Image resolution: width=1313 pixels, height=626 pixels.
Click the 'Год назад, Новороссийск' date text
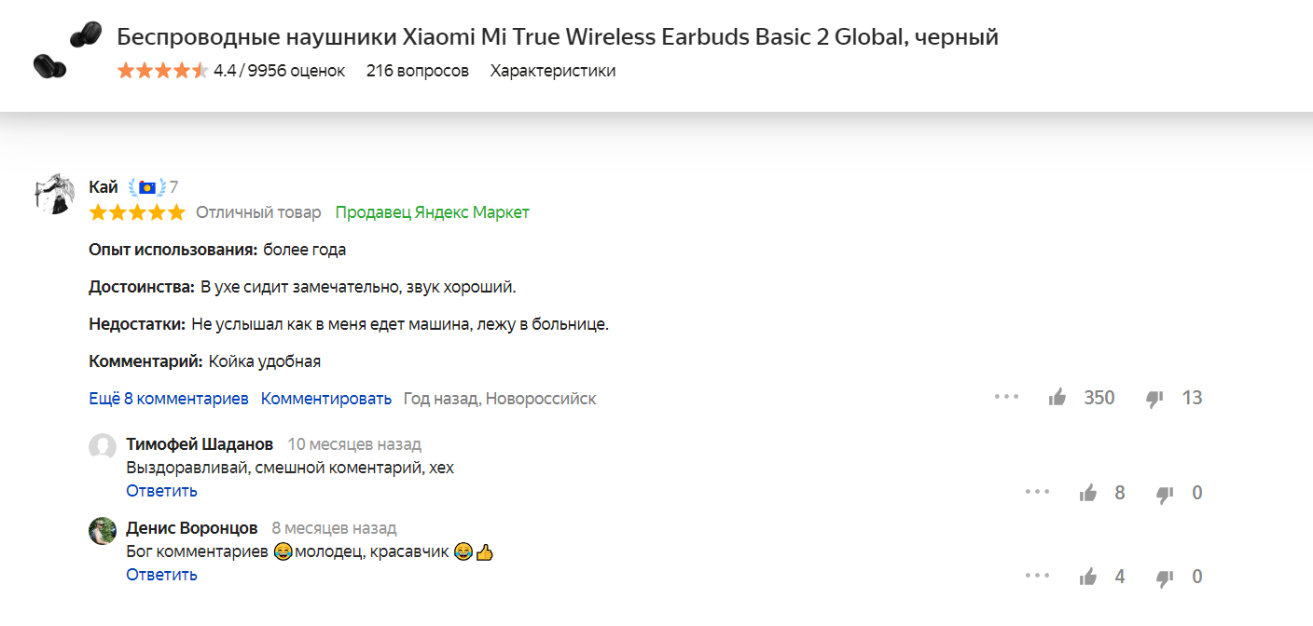tap(500, 399)
